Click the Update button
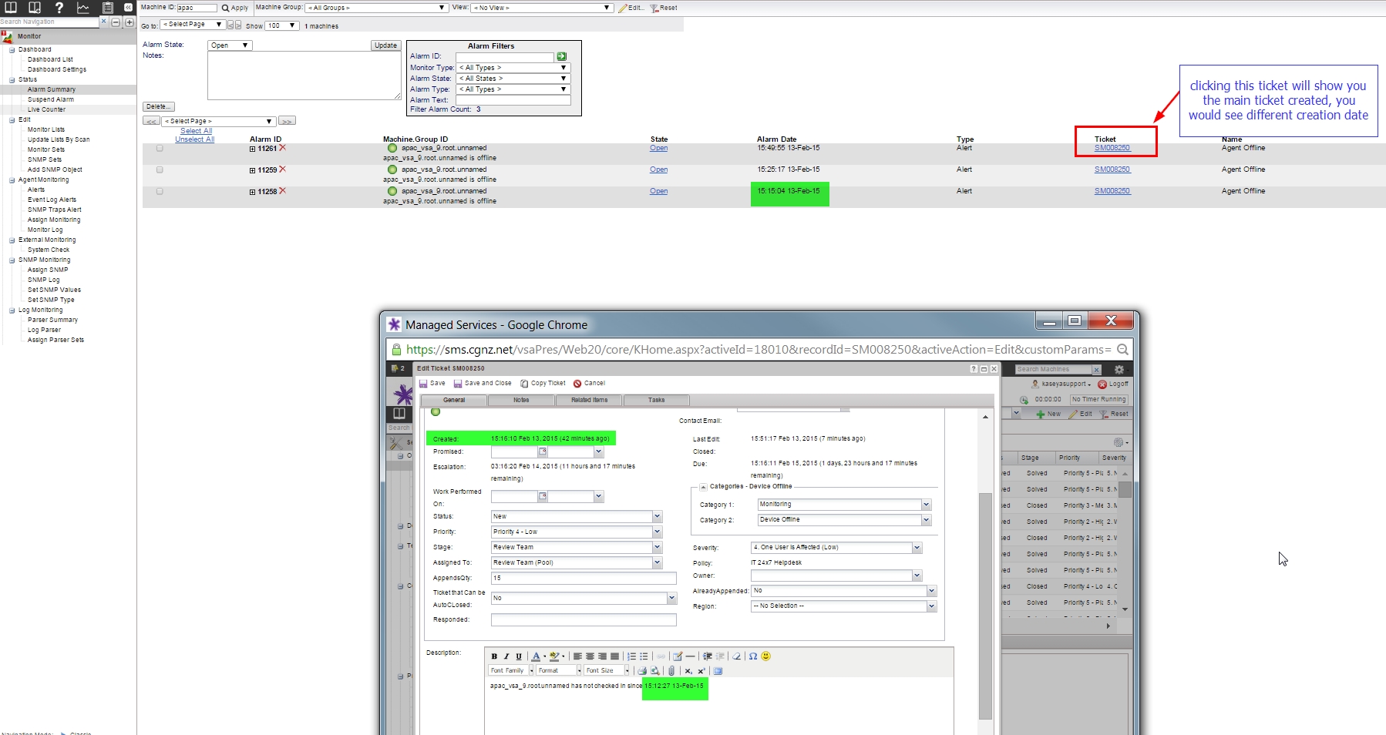 [385, 45]
